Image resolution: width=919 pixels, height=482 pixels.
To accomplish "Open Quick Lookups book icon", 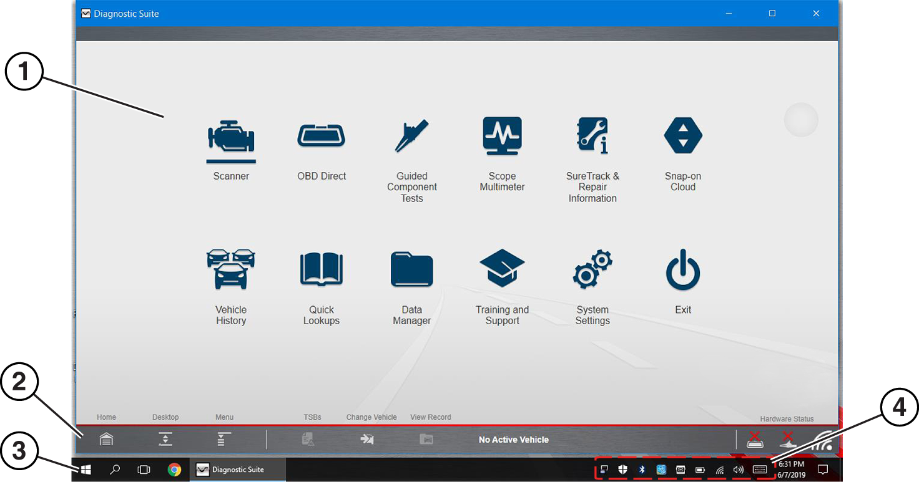I will [x=322, y=269].
